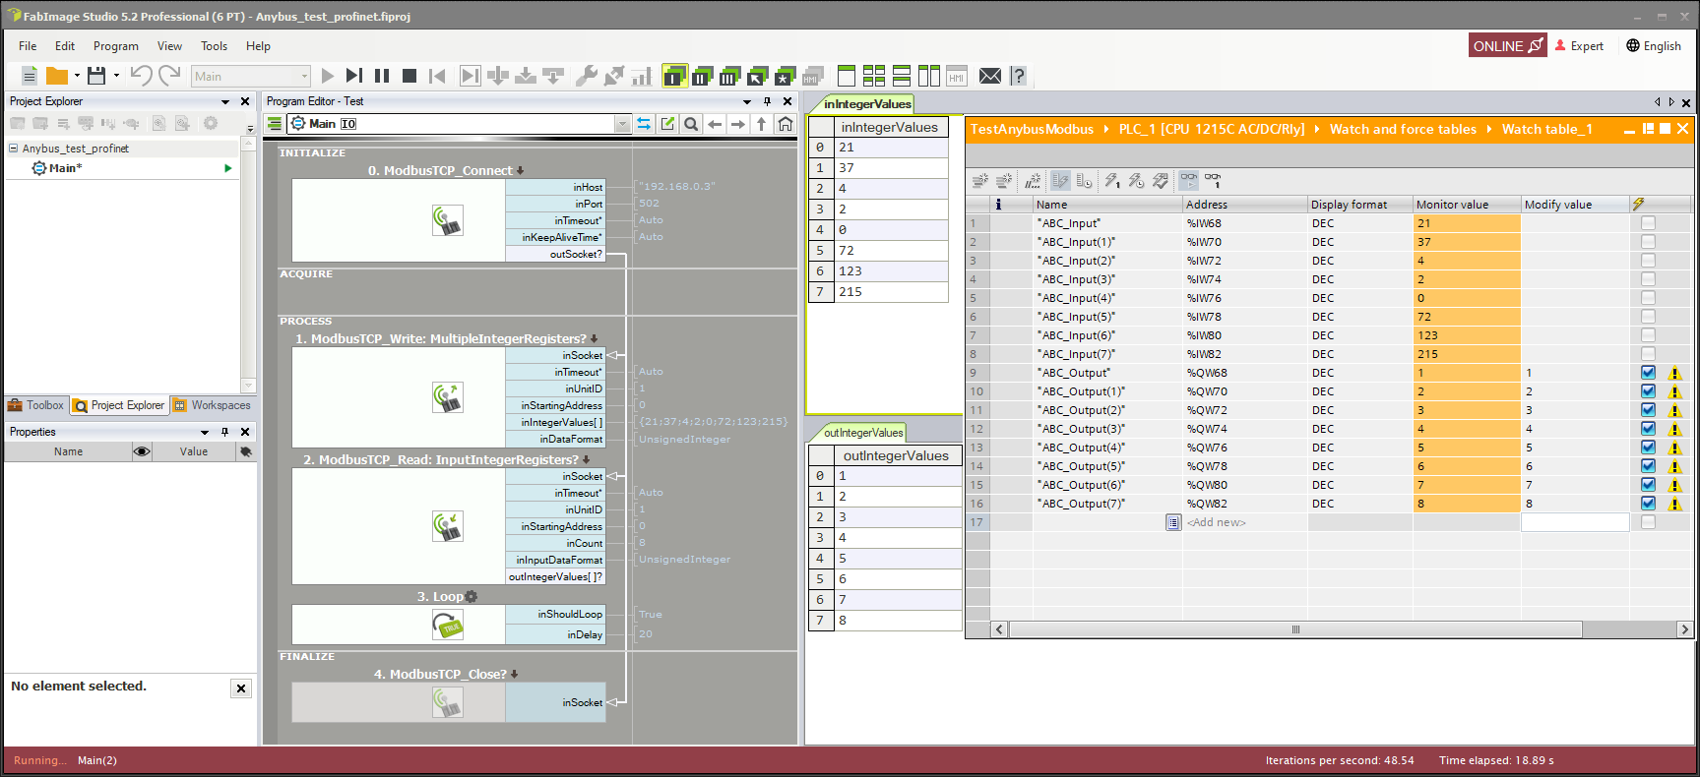Click the Redo arrow in toolbar
1700x777 pixels.
click(x=169, y=76)
